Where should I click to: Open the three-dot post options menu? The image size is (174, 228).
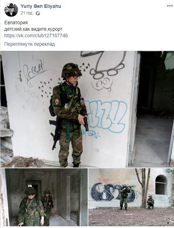[170, 6]
